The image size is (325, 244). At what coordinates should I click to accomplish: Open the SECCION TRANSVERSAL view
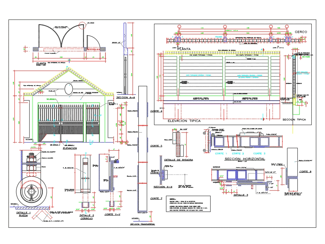click(142, 224)
